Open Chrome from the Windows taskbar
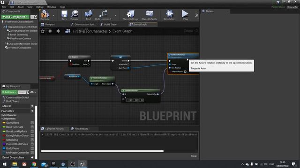Screen dimensions: 300x168 (34, 164)
